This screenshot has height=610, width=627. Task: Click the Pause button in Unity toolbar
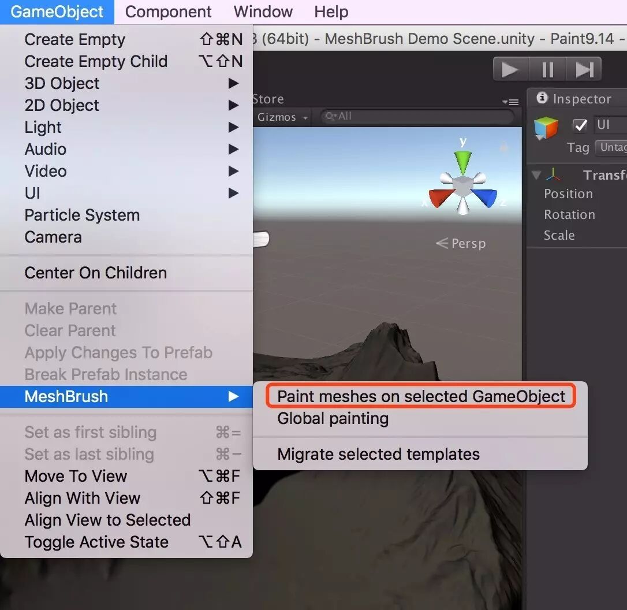point(547,69)
